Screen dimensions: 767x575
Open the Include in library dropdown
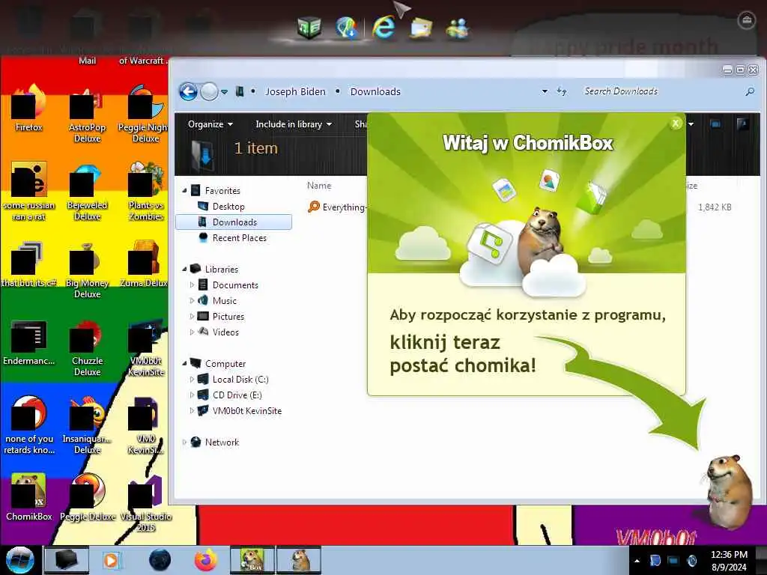coord(294,124)
